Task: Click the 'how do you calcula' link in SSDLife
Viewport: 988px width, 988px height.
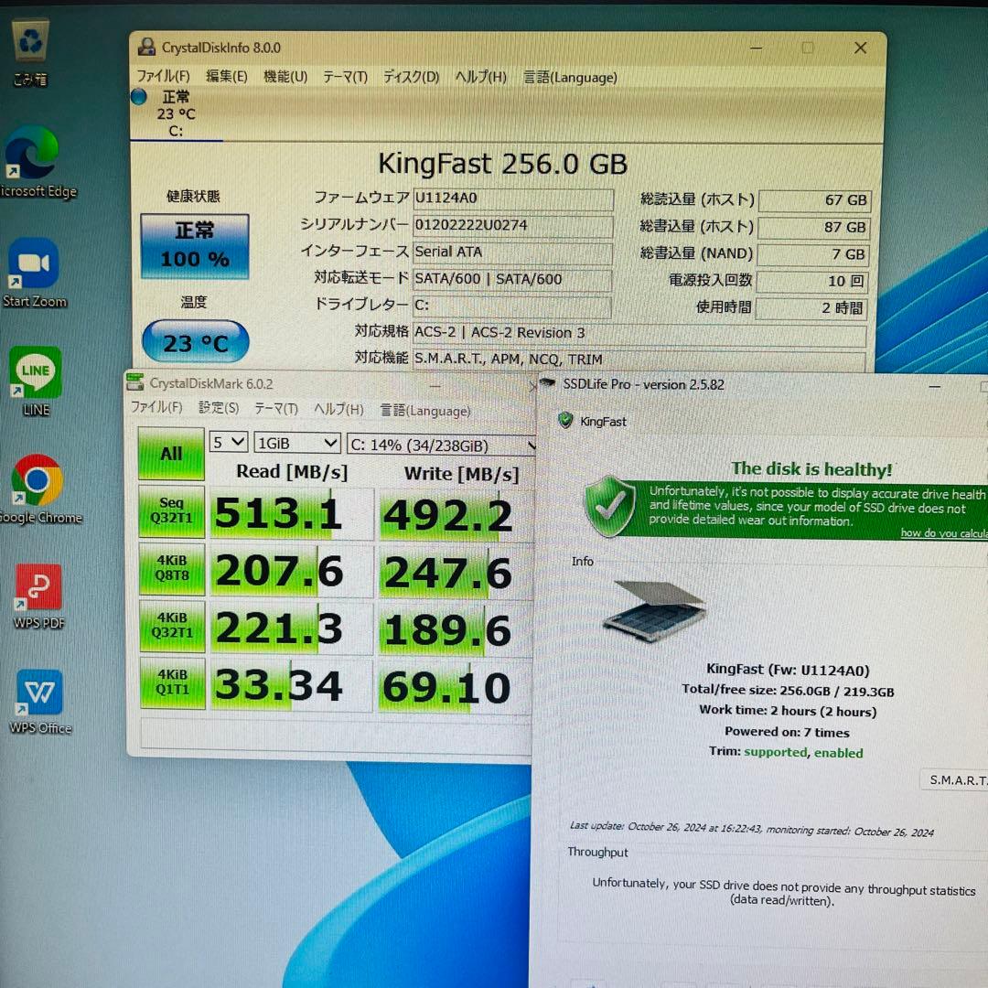Action: pyautogui.click(x=943, y=532)
